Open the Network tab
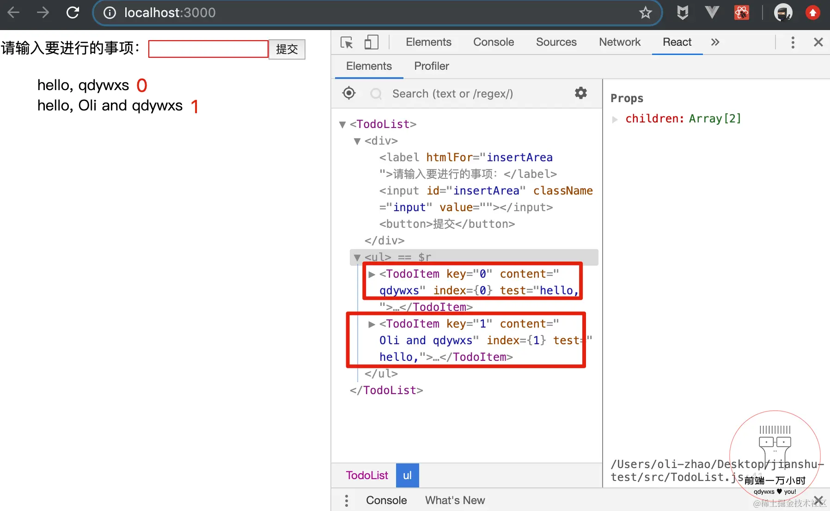 tap(620, 42)
